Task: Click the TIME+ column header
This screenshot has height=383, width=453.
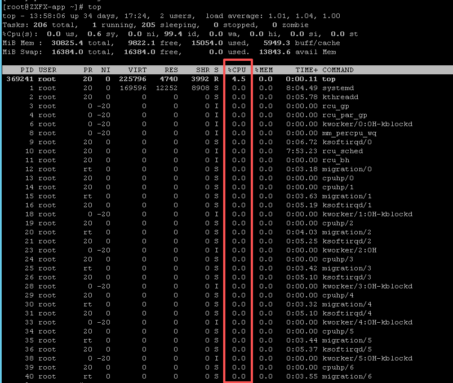Action: click(307, 70)
